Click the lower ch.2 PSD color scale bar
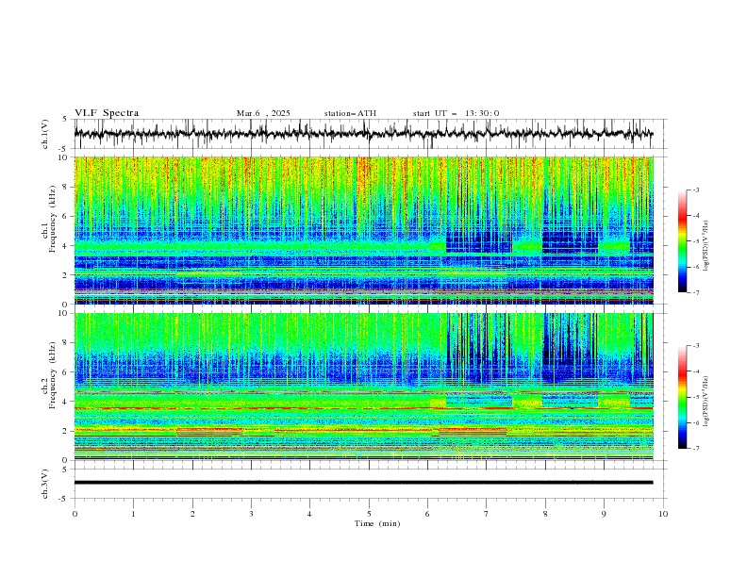The height and width of the screenshot is (577, 747). pyautogui.click(x=682, y=397)
